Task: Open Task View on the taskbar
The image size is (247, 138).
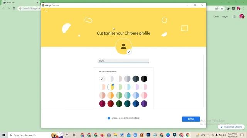Action: pos(74,135)
